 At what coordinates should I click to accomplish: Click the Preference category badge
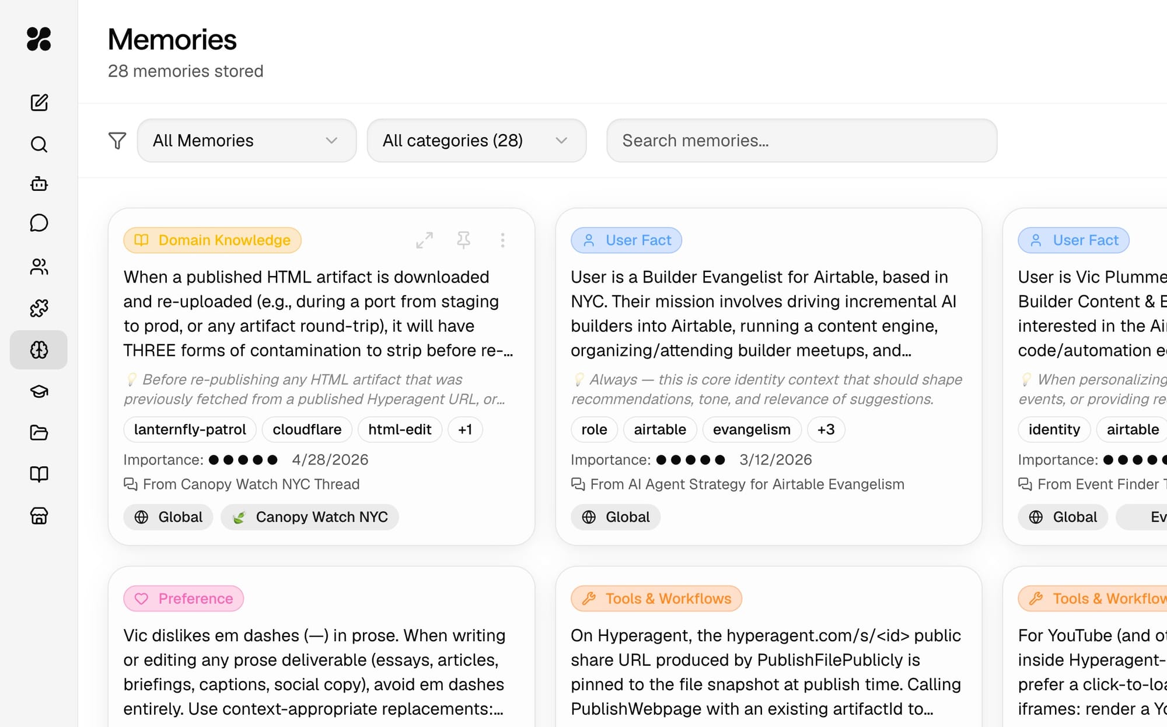(x=184, y=599)
